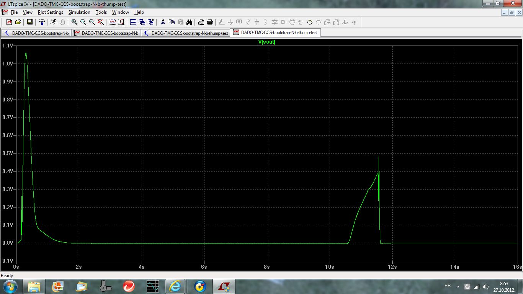Screen dimensions: 523x294
Task: Select the active thump-test waveform tab
Action: (x=276, y=33)
